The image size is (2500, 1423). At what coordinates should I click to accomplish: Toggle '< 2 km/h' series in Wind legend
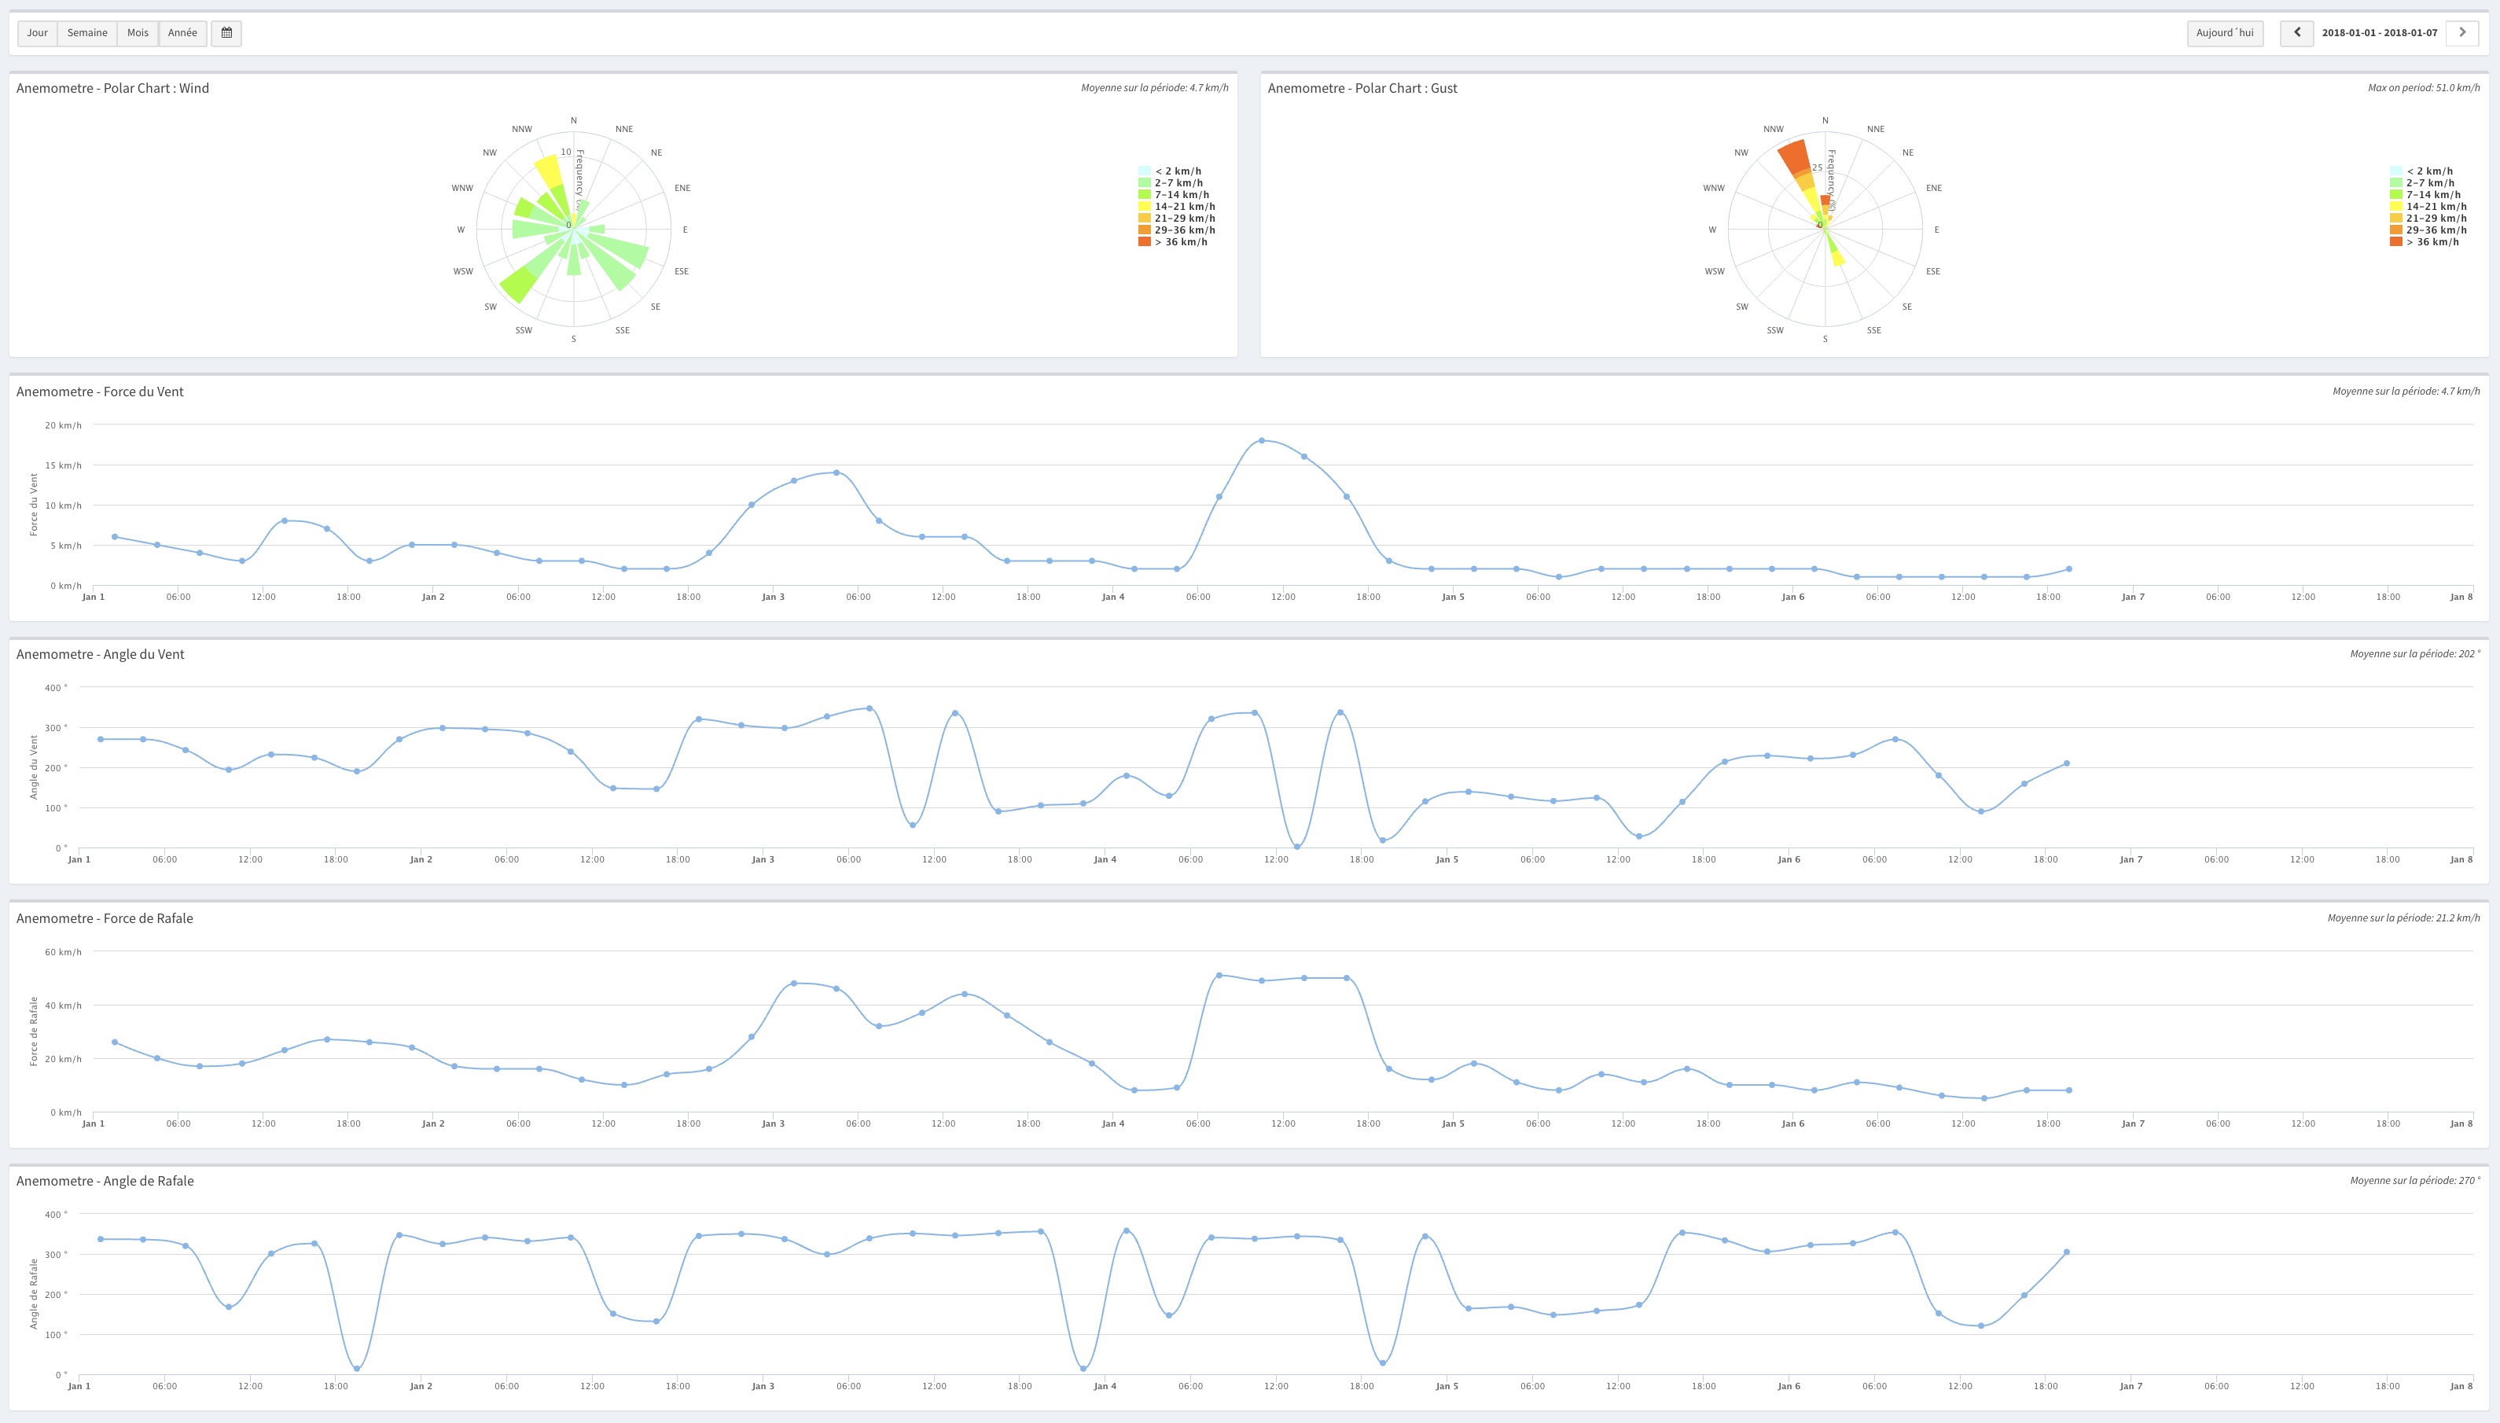click(x=1178, y=171)
